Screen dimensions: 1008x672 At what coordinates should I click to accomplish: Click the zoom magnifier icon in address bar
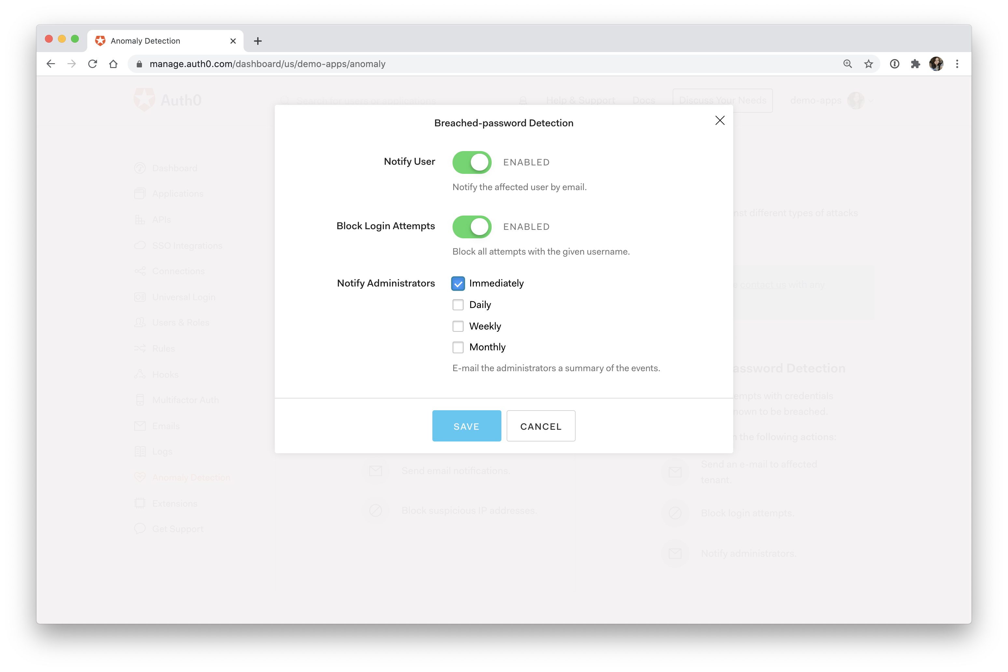coord(847,64)
